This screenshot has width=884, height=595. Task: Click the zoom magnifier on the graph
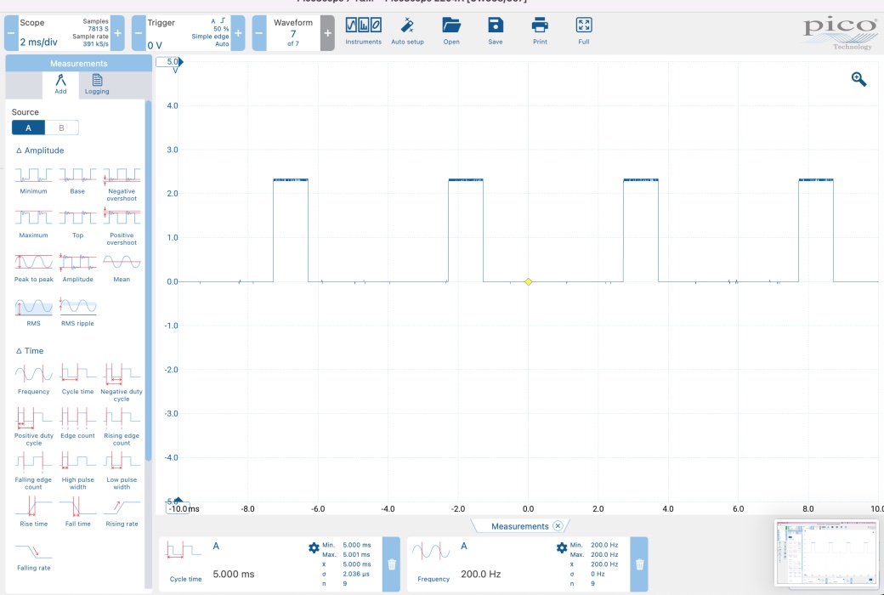coord(858,79)
